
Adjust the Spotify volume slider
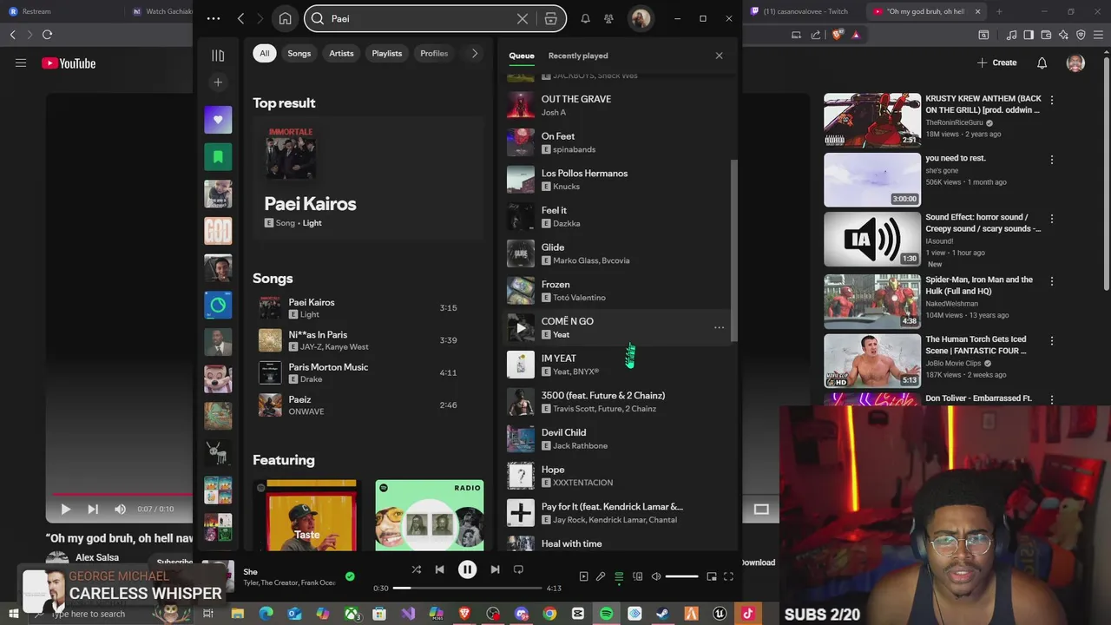[681, 576]
